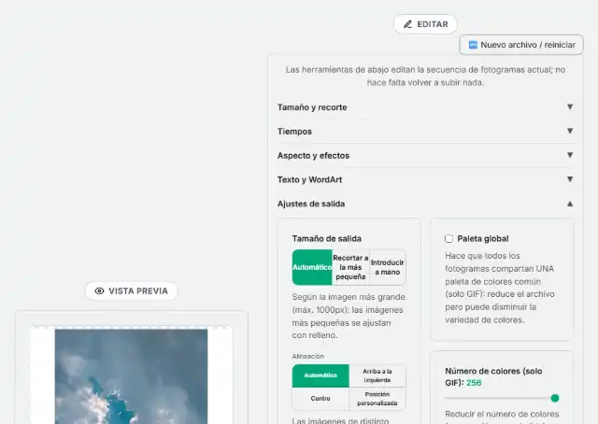Screen dimensions: 598x424
Task: Click the Paleta global label text
Action: (483, 239)
